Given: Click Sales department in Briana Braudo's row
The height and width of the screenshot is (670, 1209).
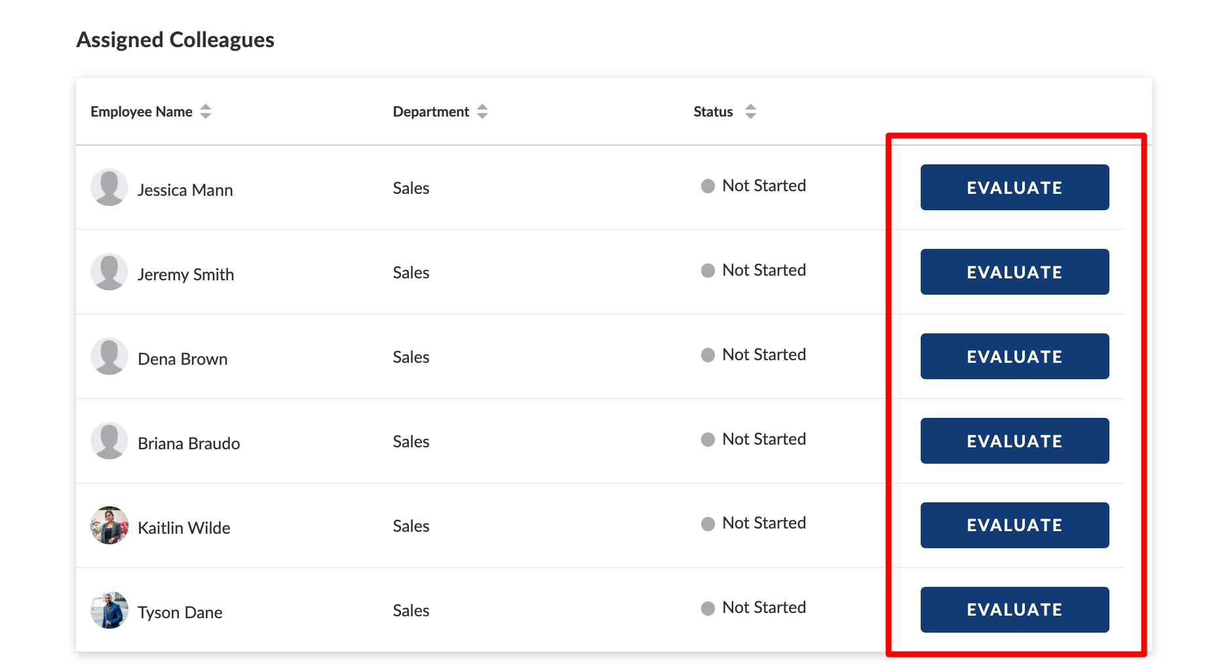Looking at the screenshot, I should pyautogui.click(x=411, y=441).
